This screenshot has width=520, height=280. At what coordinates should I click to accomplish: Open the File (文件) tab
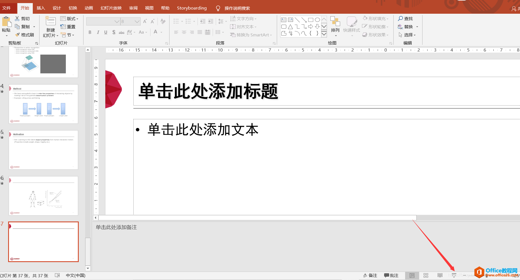6,8
